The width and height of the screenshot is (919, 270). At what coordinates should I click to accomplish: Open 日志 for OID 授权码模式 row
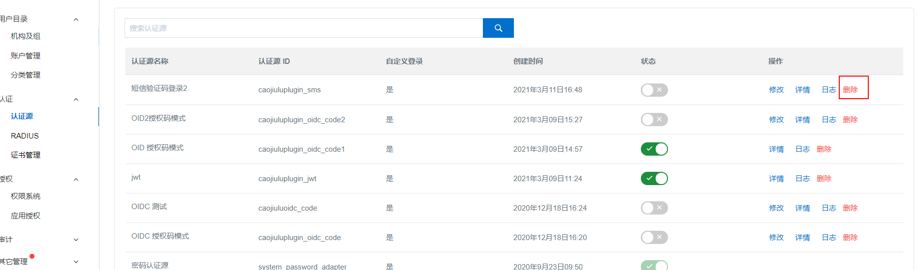(802, 149)
